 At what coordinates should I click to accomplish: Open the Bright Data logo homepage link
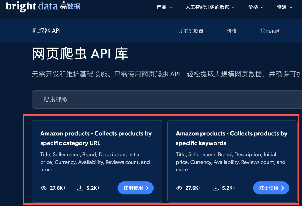tap(43, 6)
